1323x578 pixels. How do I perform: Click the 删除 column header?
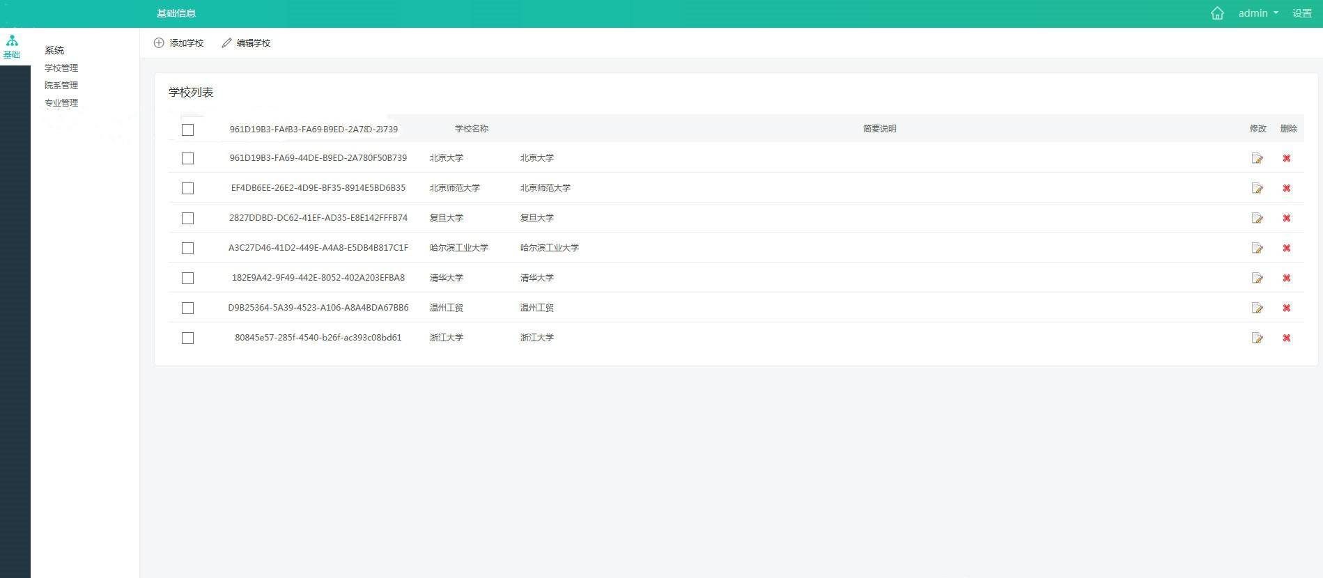click(x=1289, y=129)
